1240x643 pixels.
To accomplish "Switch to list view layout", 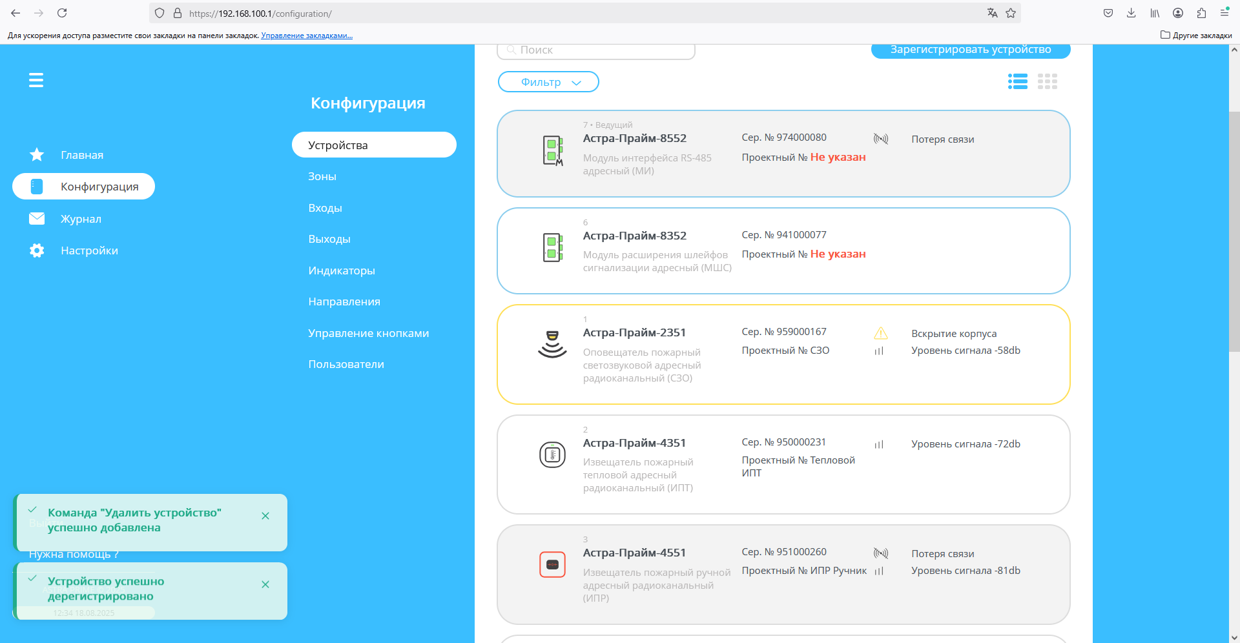I will (1018, 81).
